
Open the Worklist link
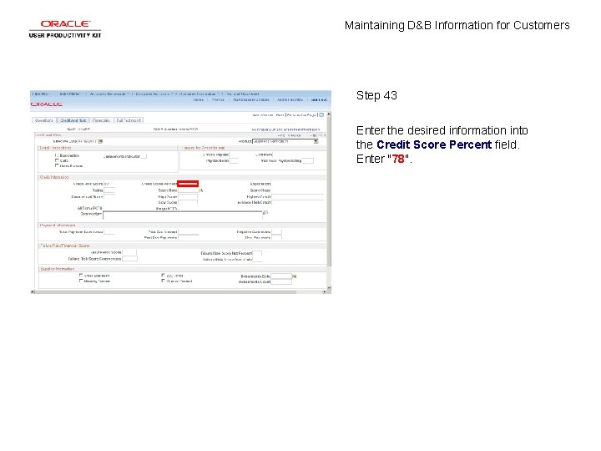point(218,99)
